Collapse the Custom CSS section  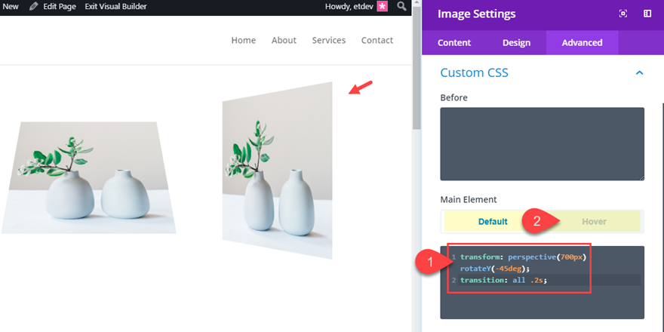(639, 73)
